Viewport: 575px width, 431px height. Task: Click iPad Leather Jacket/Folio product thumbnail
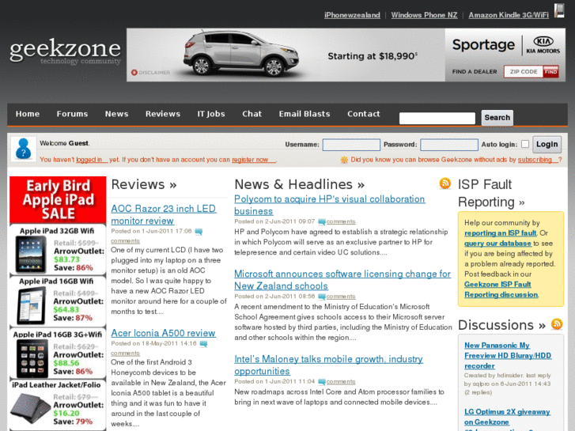coord(30,409)
